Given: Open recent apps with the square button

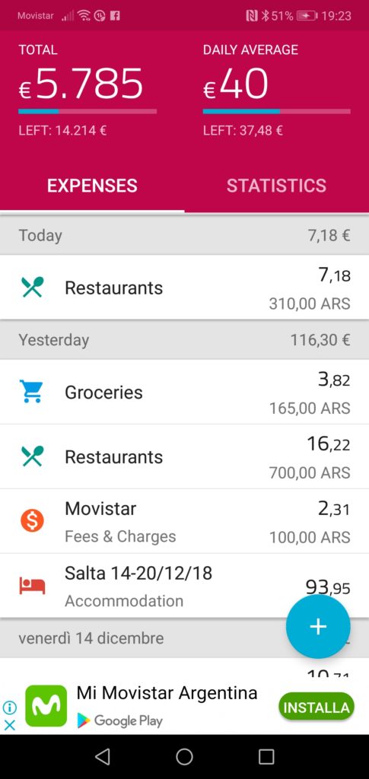Looking at the screenshot, I should pyautogui.click(x=266, y=756).
